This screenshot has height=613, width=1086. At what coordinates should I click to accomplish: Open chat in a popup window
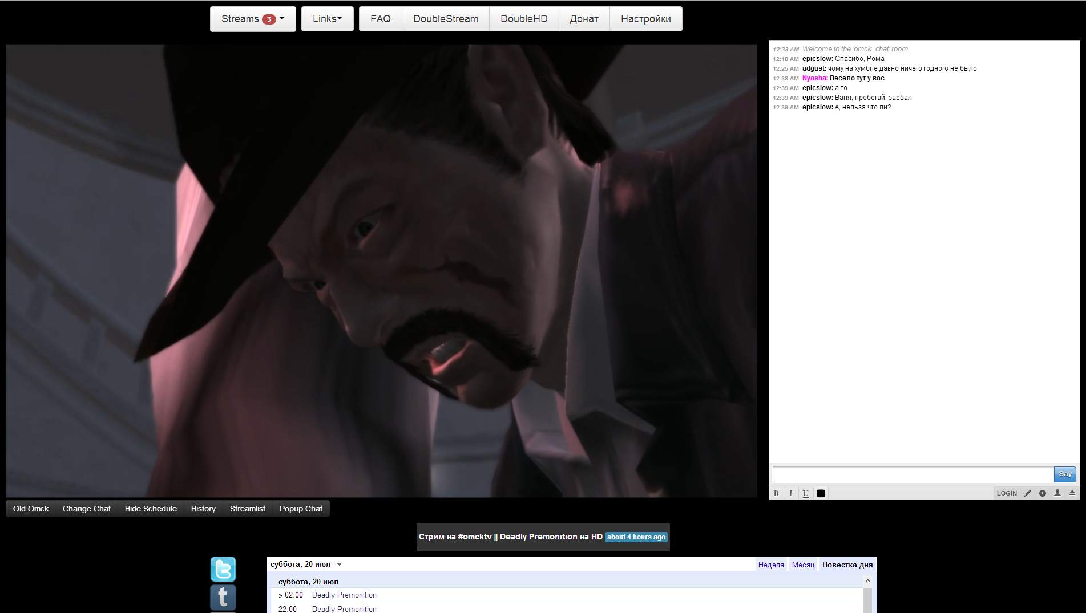tap(301, 509)
